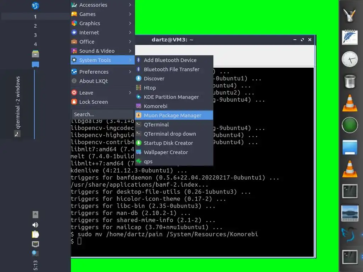The width and height of the screenshot is (363, 272).
Task: Choose Lock Screen from the menu
Action: click(102, 102)
